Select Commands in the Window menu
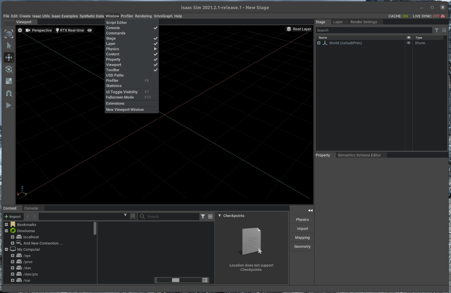The height and width of the screenshot is (293, 451). 131,33
